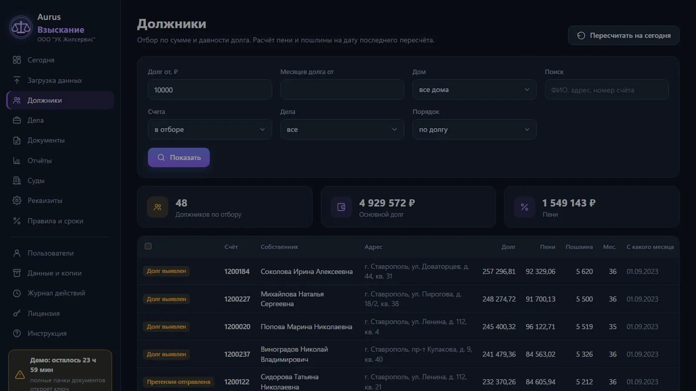Navigate to Журнал действий
The width and height of the screenshot is (696, 391).
coord(60,293)
